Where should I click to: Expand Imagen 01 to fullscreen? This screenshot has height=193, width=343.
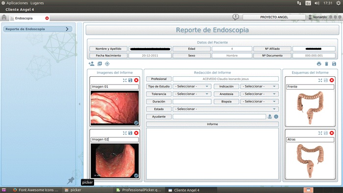124,80
